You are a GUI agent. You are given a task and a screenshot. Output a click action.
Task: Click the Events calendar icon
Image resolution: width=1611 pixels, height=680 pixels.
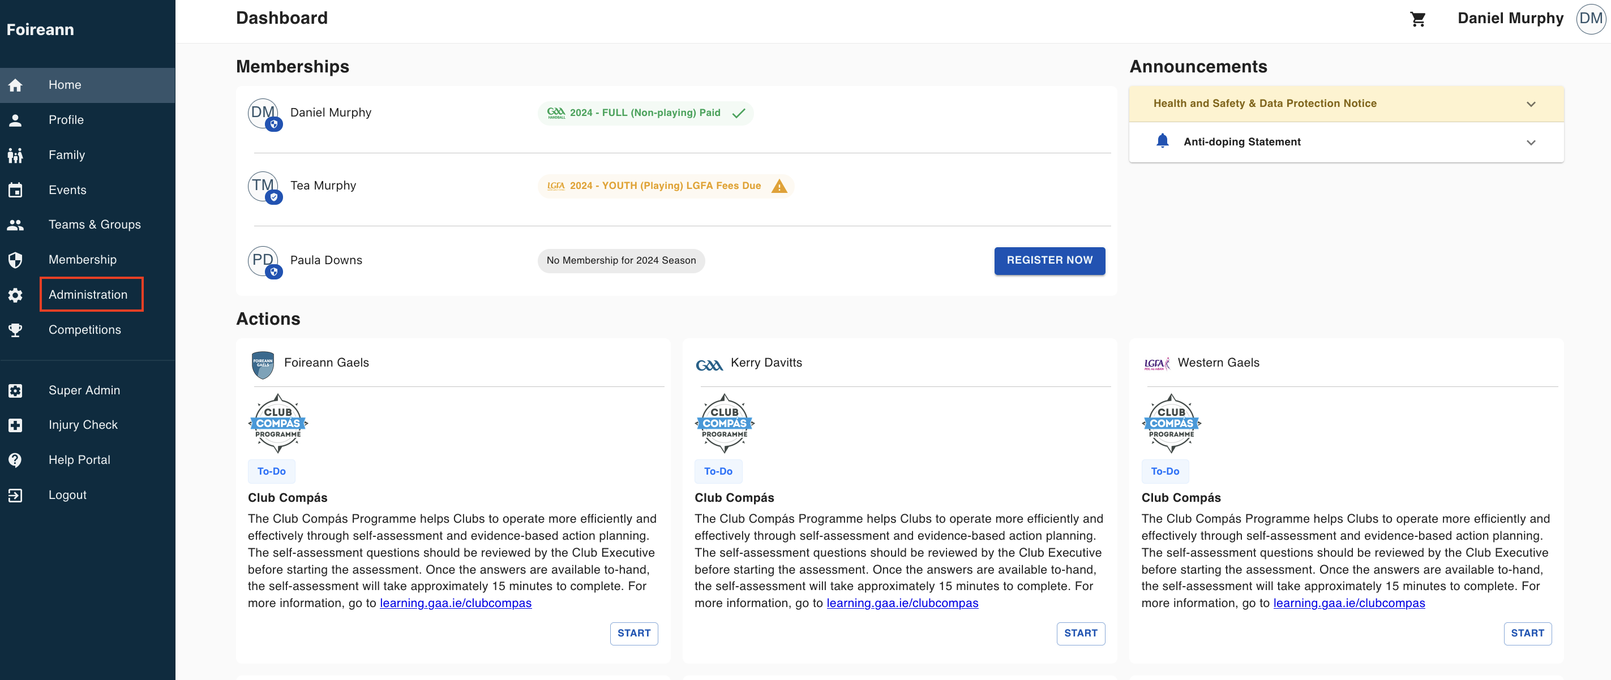(16, 190)
